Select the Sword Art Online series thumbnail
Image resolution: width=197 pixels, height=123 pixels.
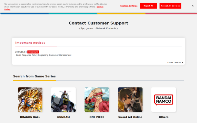[x=130, y=100]
